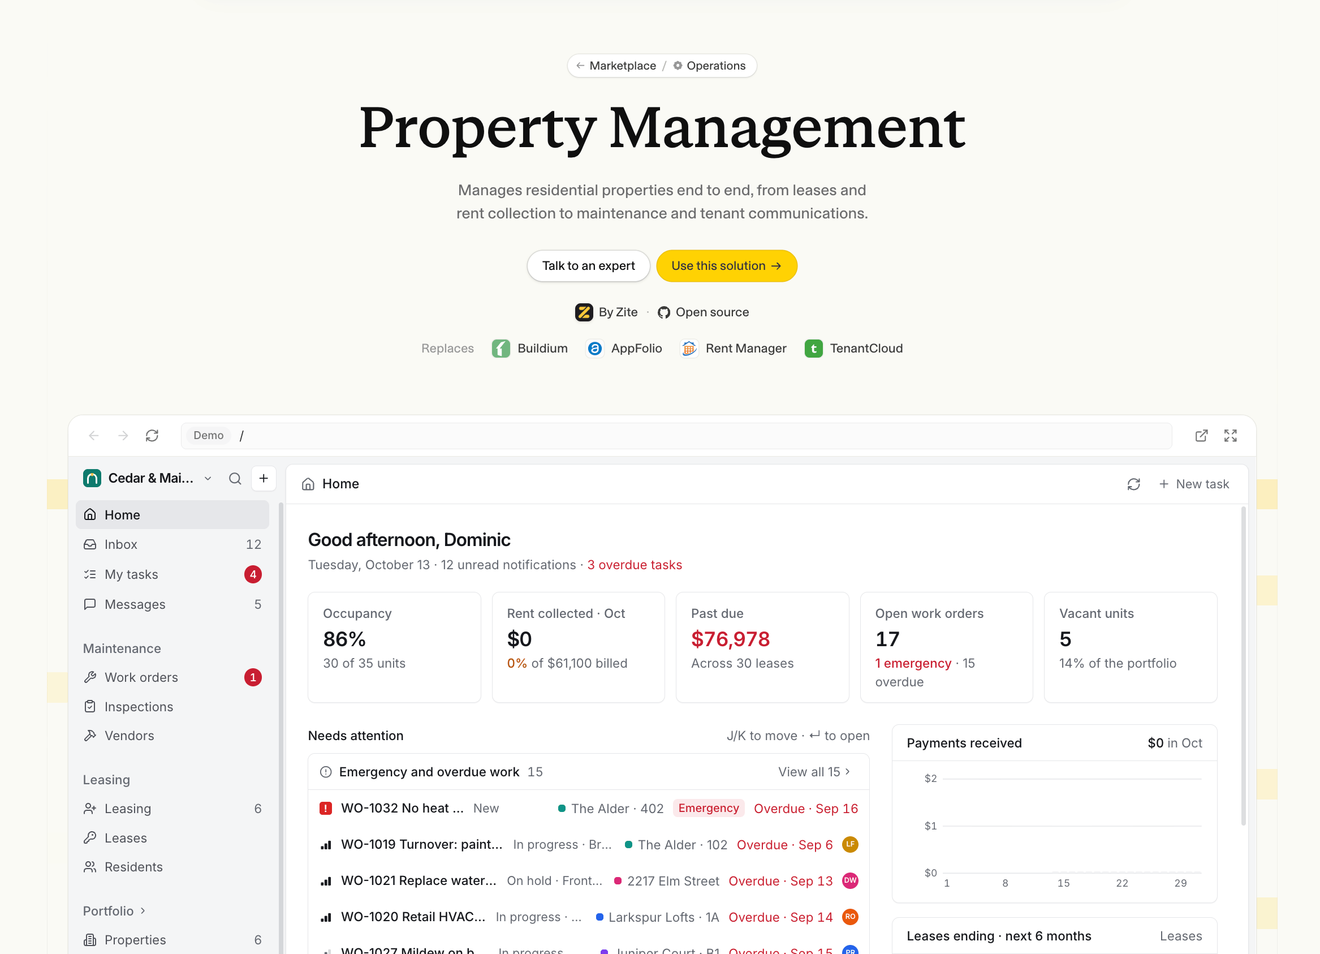Open Vendors in the sidebar
The height and width of the screenshot is (954, 1320).
(x=172, y=736)
